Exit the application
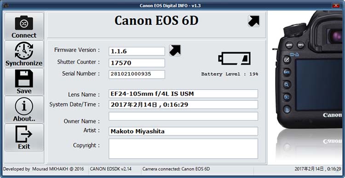Screen dimensions: 345x178 tap(24, 138)
